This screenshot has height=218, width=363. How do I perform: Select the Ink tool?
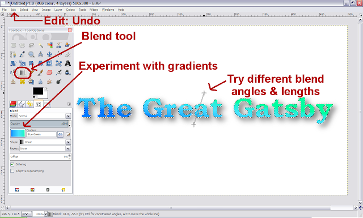click(x=67, y=72)
